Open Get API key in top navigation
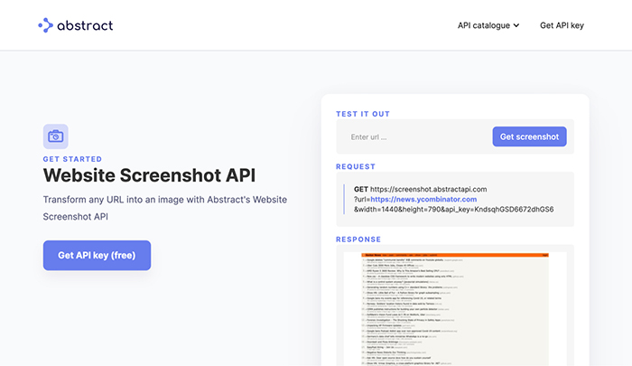 pyautogui.click(x=562, y=25)
